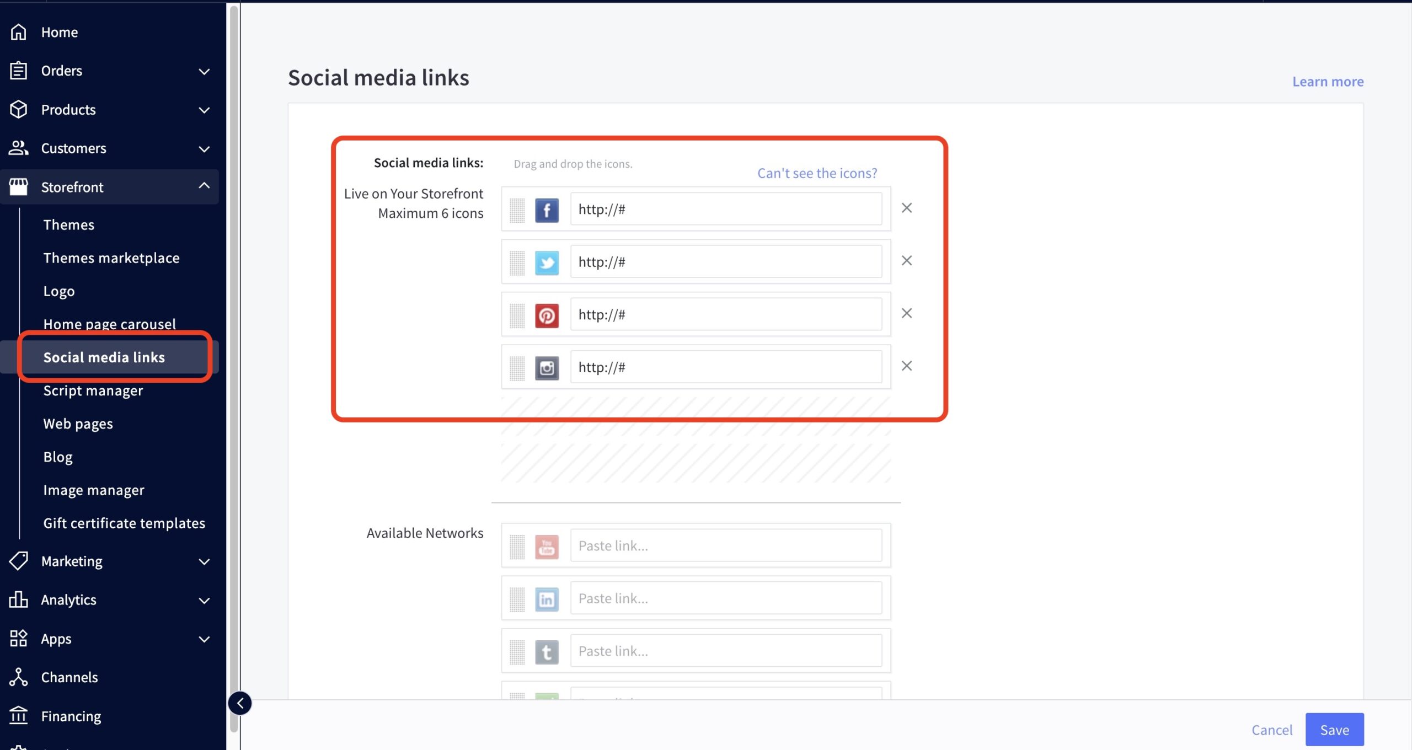Remove the Facebook link with its X
Viewport: 1412px width, 750px height.
tap(906, 208)
